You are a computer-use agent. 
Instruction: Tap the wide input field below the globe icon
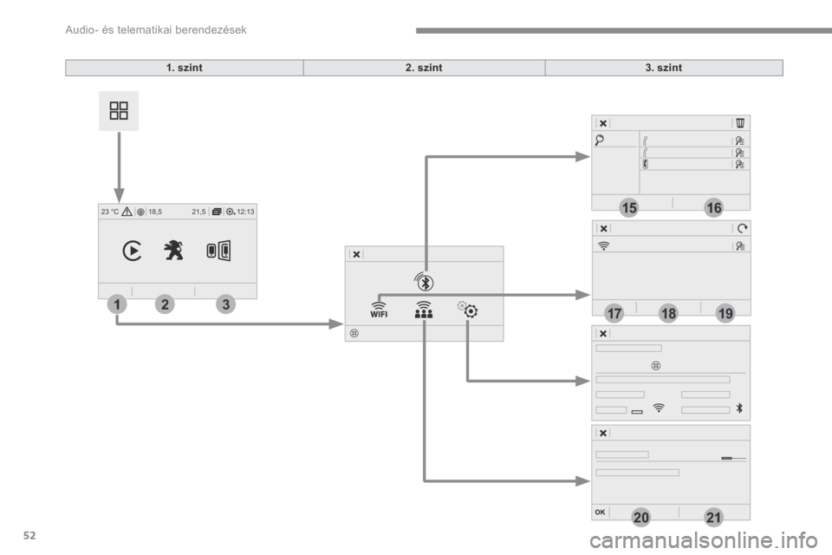(663, 380)
